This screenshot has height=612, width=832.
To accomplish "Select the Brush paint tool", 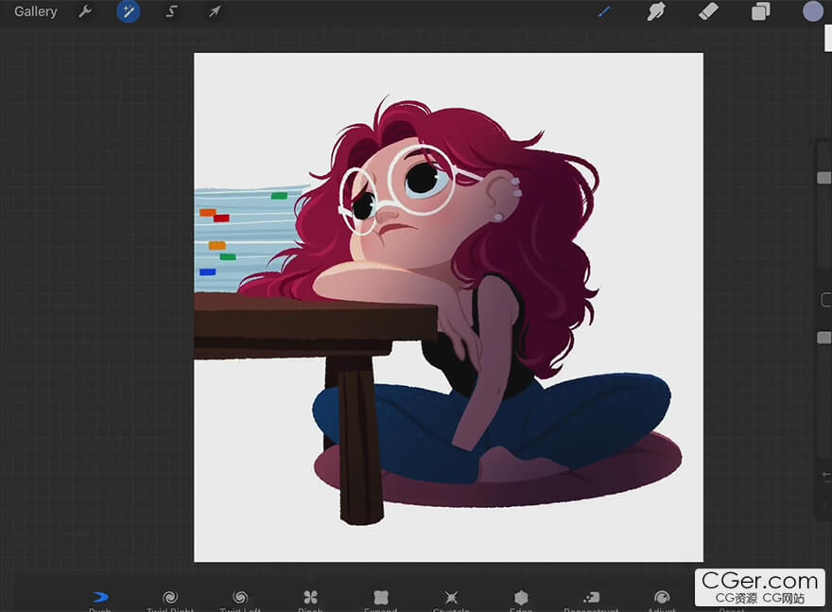I will point(604,11).
